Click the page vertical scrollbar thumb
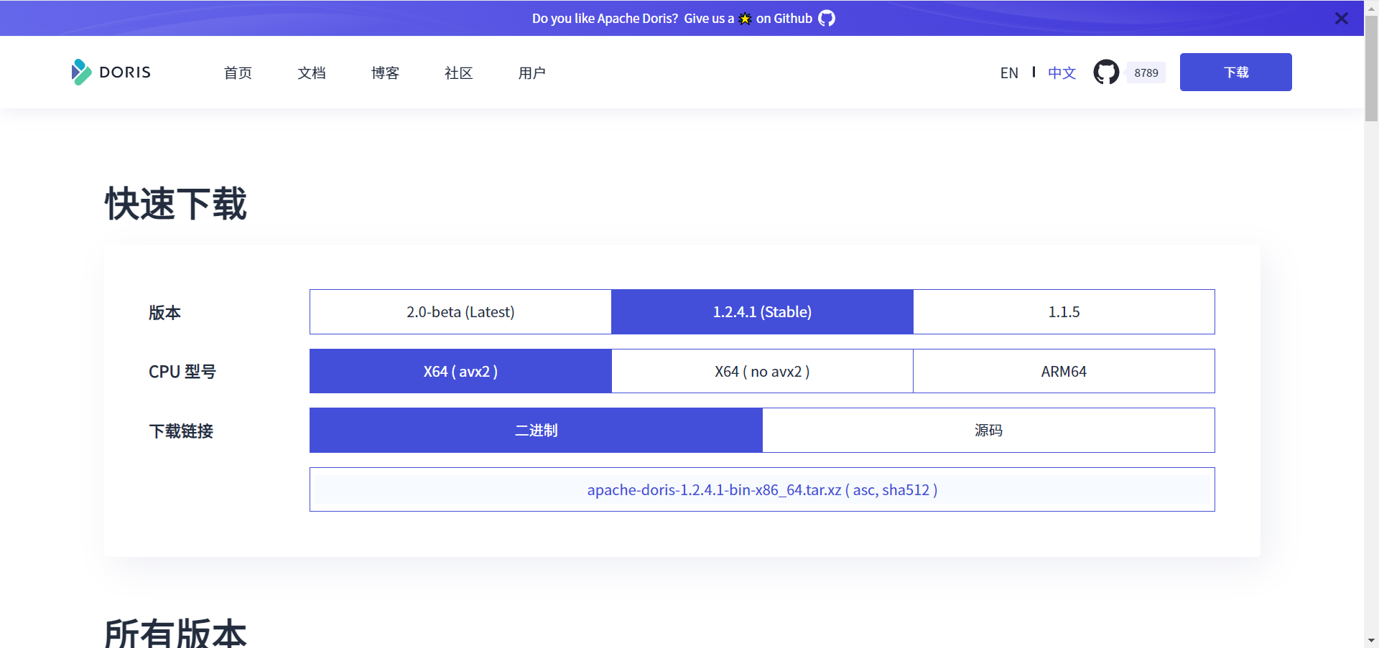The image size is (1379, 648). point(1371,68)
